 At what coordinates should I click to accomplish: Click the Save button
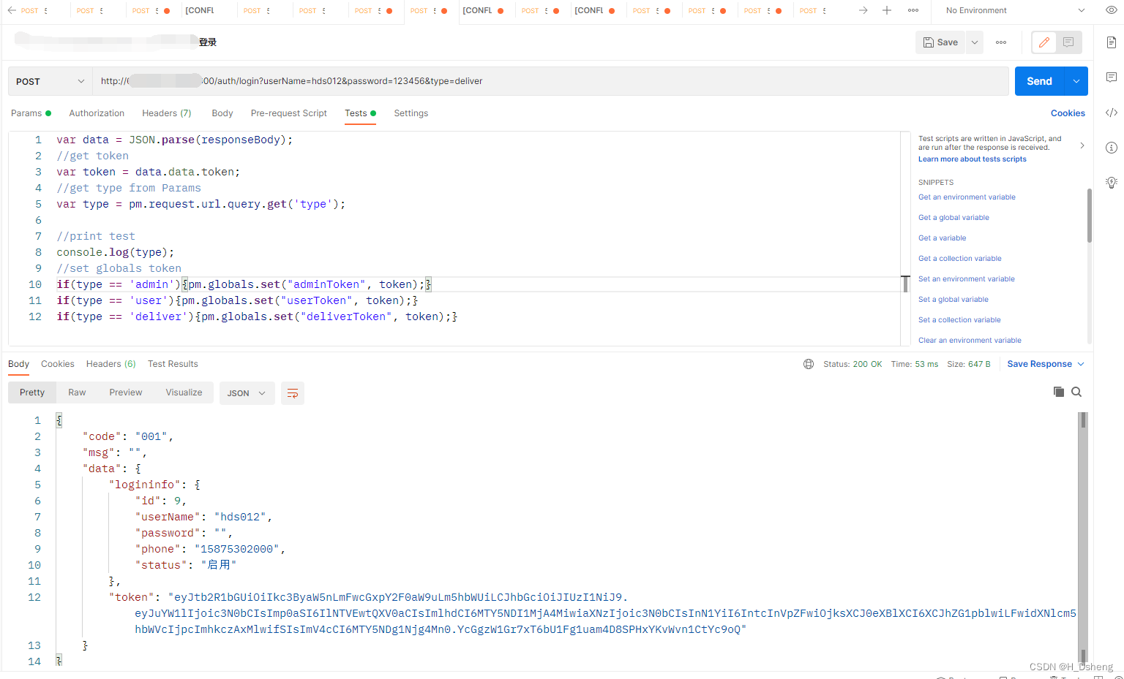pyautogui.click(x=940, y=42)
